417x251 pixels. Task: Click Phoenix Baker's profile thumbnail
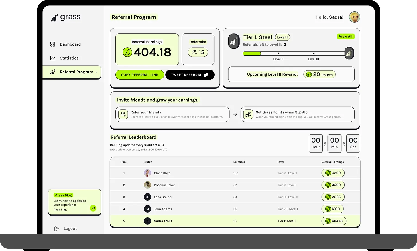click(x=147, y=185)
